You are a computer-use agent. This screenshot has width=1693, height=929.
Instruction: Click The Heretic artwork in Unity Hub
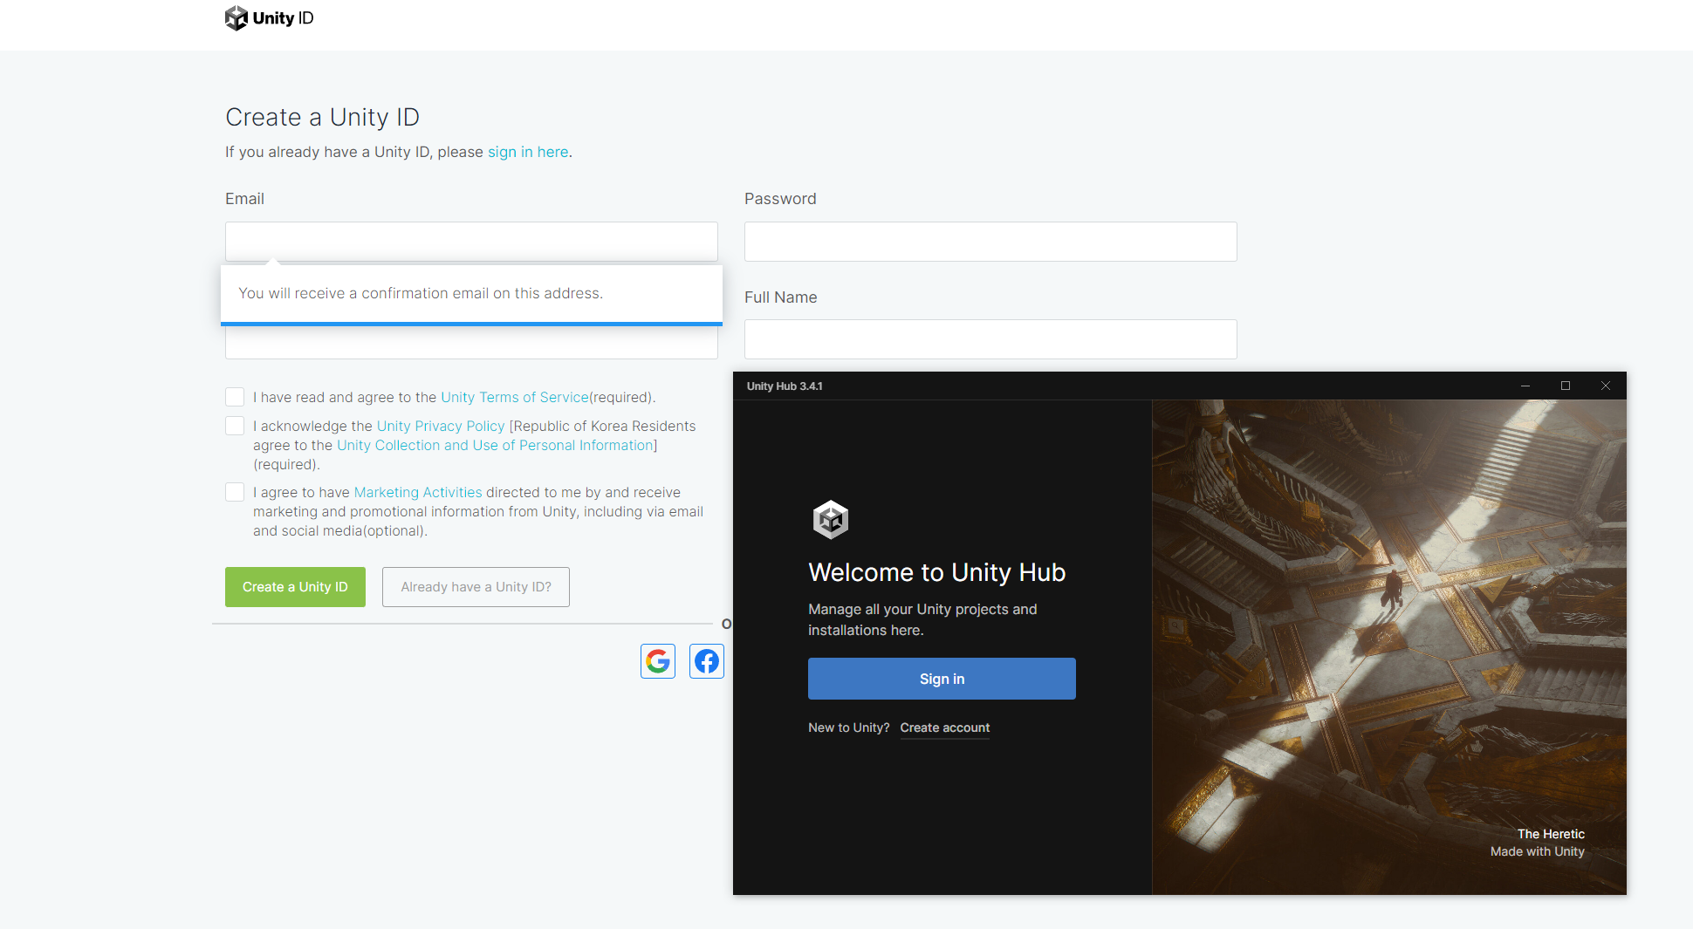1389,647
